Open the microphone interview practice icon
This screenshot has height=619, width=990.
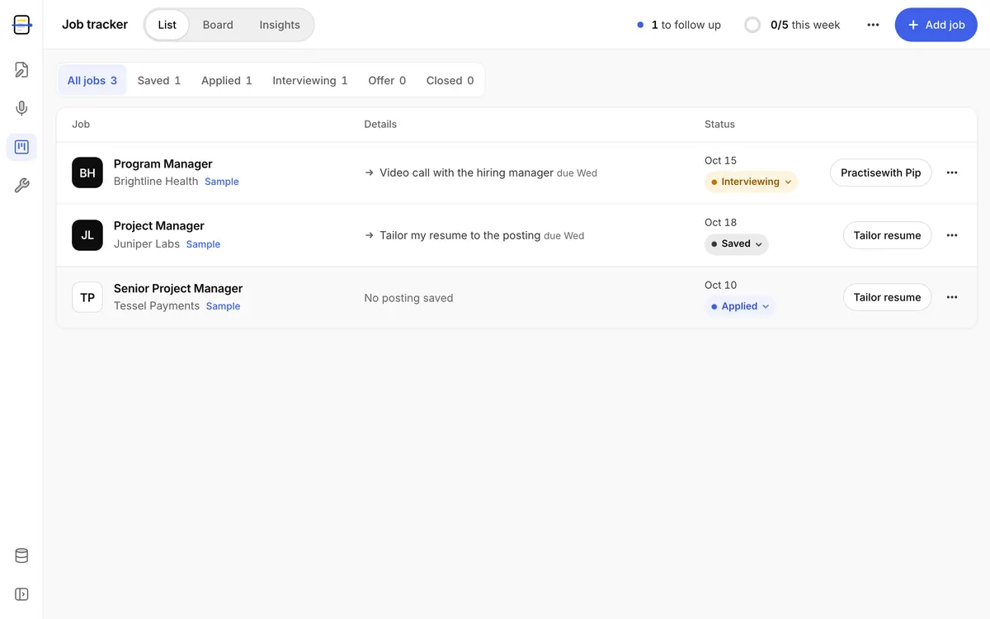tap(21, 108)
